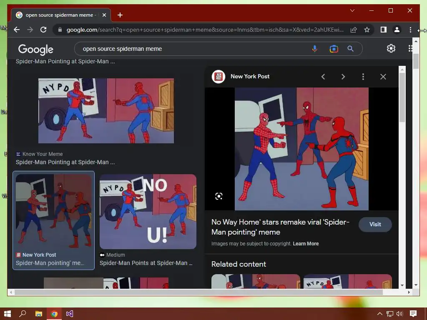Open the second Related content NYPD thumbnail
Screen dimensions: 427x320
click(x=347, y=281)
